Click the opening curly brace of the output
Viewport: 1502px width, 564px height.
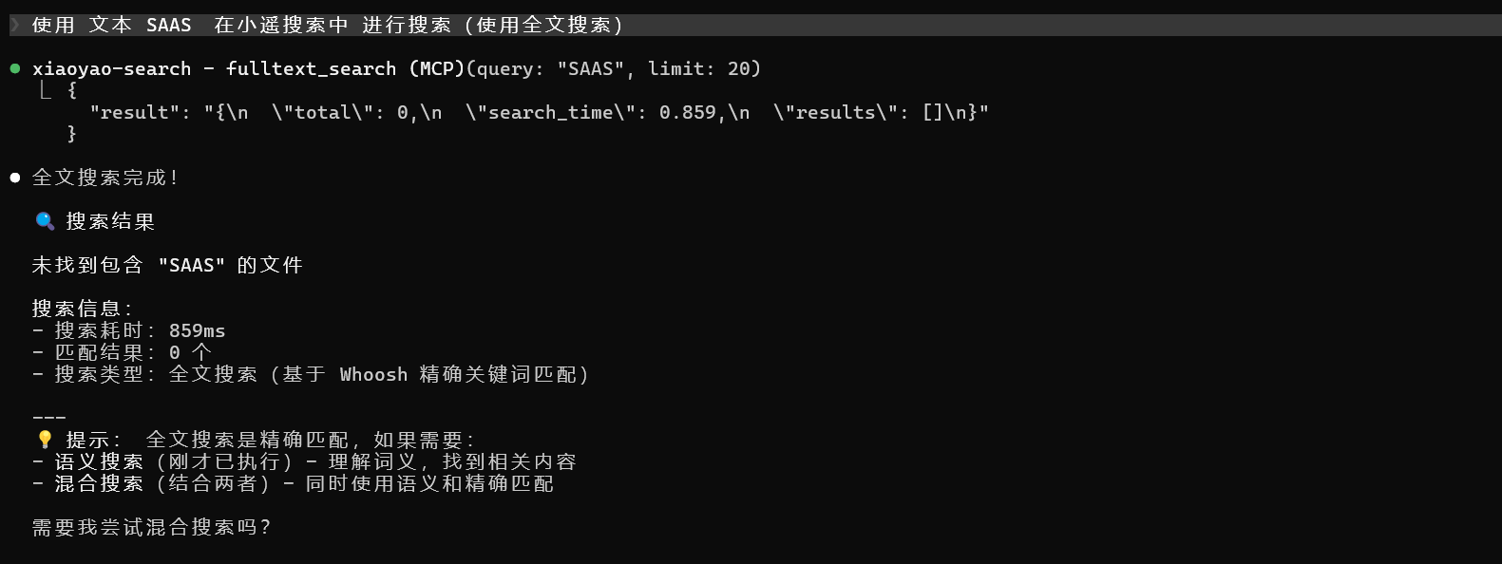[72, 90]
